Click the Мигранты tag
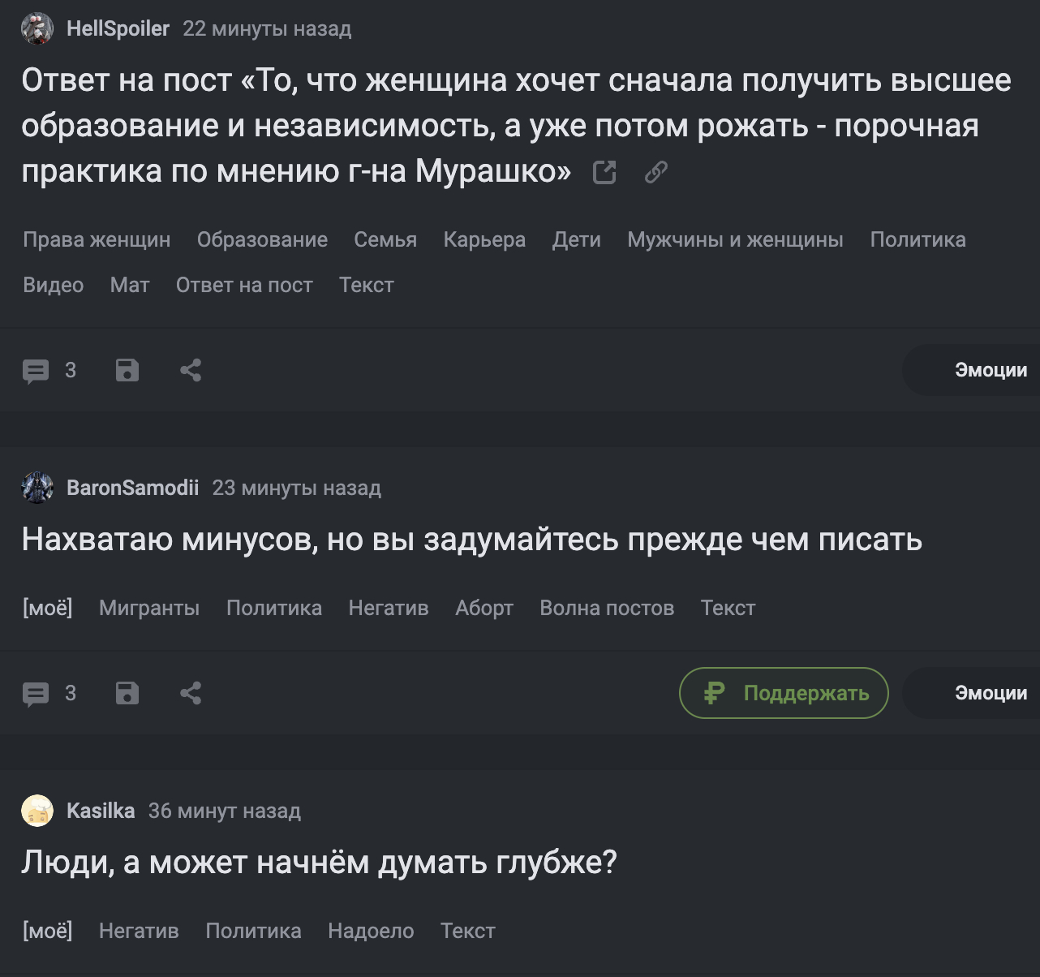This screenshot has height=977, width=1040. tap(149, 609)
